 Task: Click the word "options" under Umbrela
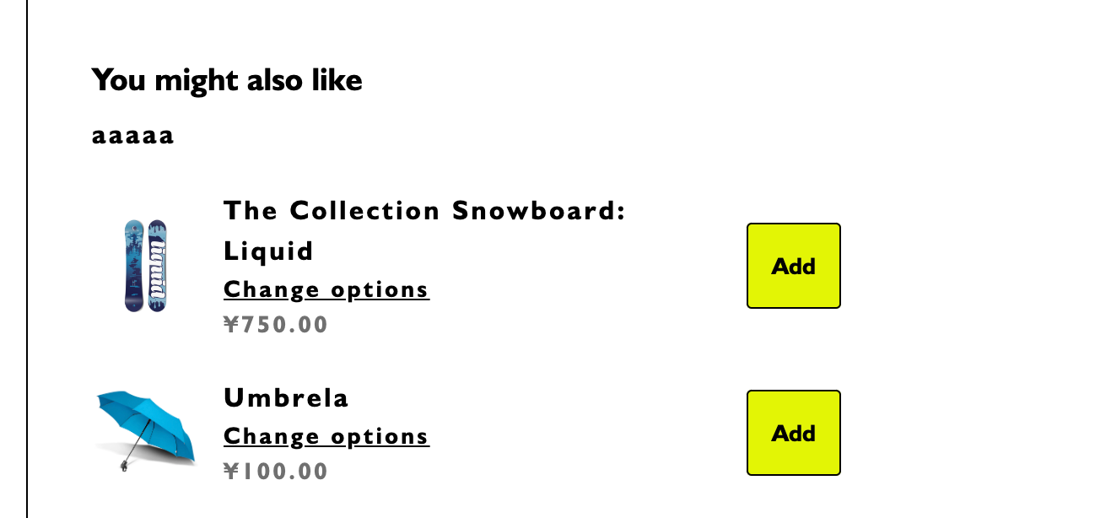point(380,436)
